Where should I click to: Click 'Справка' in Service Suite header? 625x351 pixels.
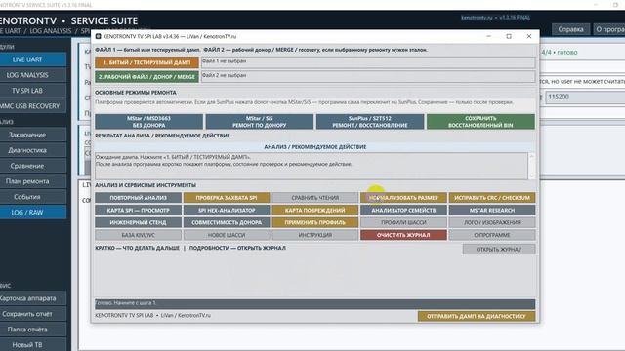570,29
